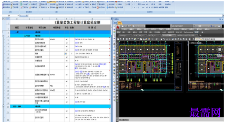Click the Plot printer icon in AutoCAD quick access
The height and width of the screenshot is (123, 227).
tap(134, 26)
